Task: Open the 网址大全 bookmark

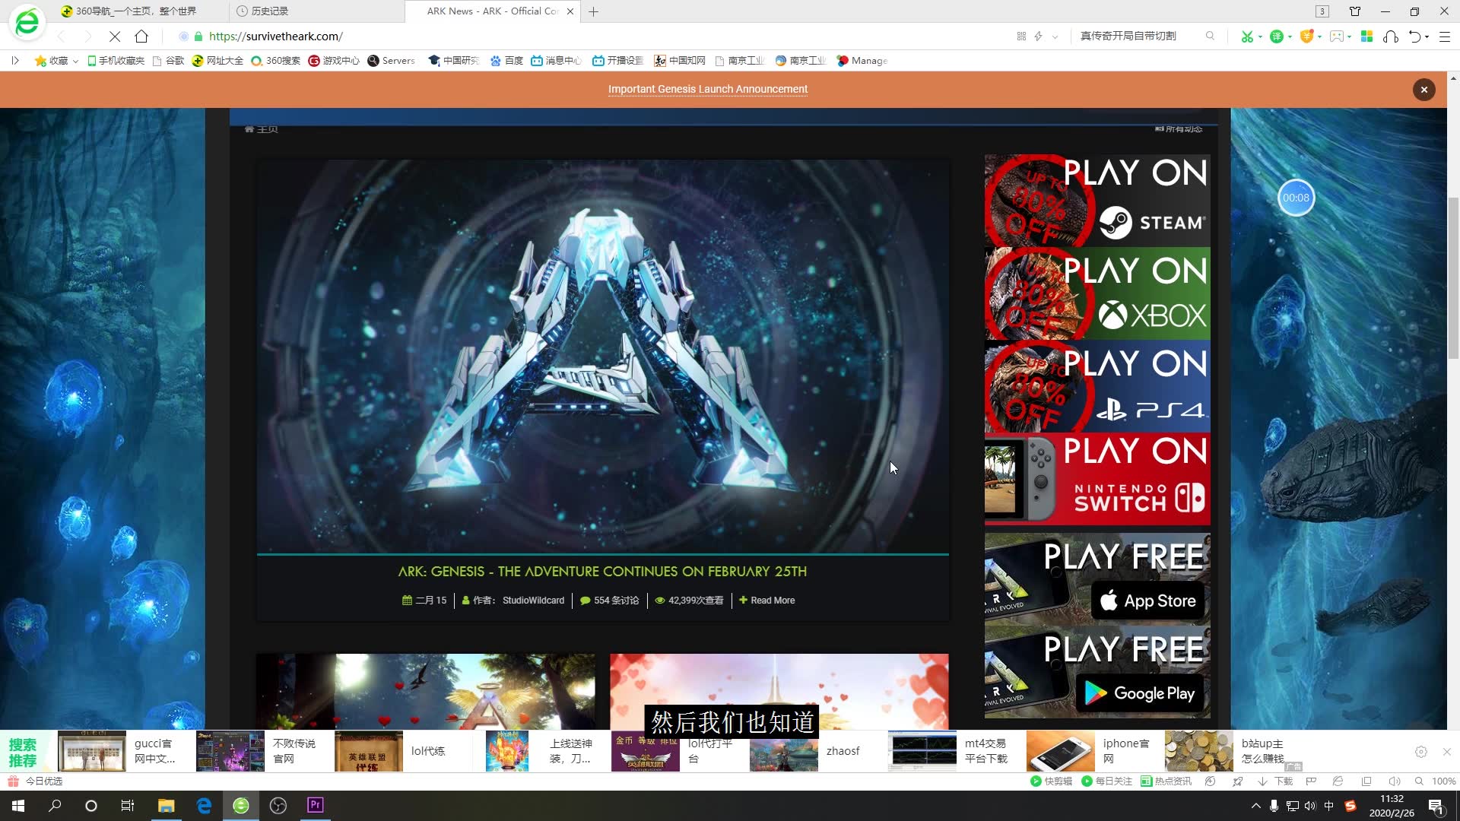Action: (x=217, y=61)
